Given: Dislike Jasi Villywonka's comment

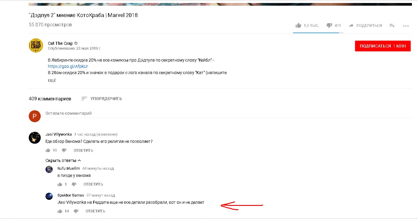Looking at the screenshot, I should (64, 150).
